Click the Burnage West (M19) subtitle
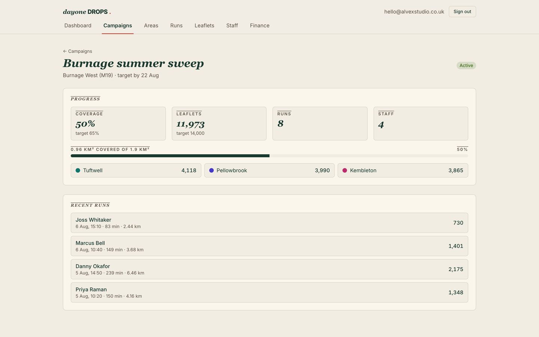The height and width of the screenshot is (337, 539). 111,75
